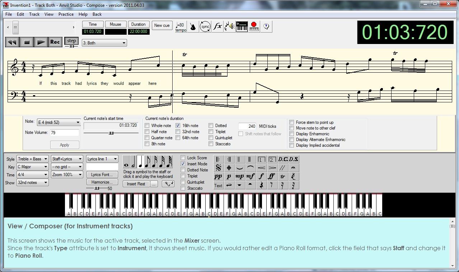459x272 pixels.
Task: Click the Insert Rest button
Action: 136,184
